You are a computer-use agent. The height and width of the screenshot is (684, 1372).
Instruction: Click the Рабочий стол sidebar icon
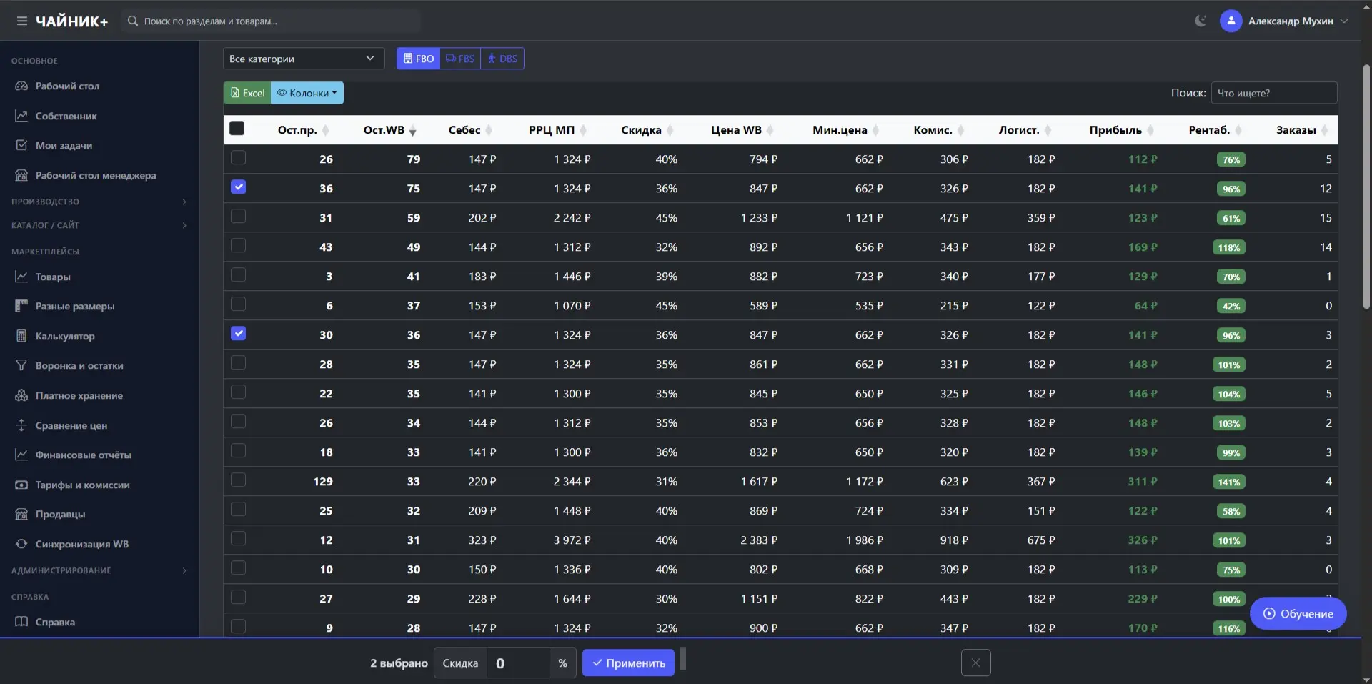pos(21,86)
